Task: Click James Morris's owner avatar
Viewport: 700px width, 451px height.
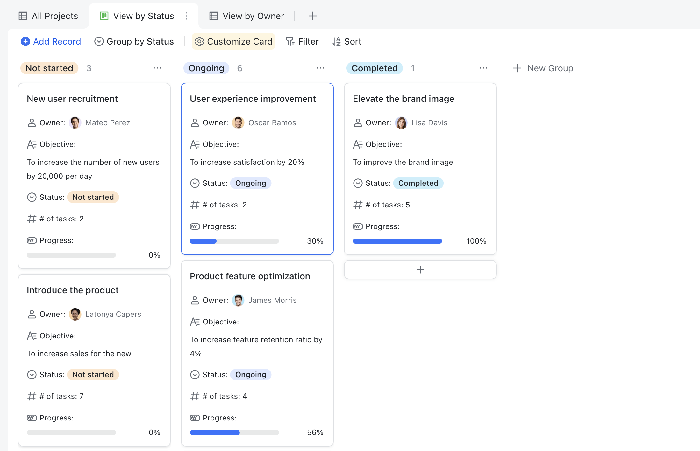Action: 238,300
